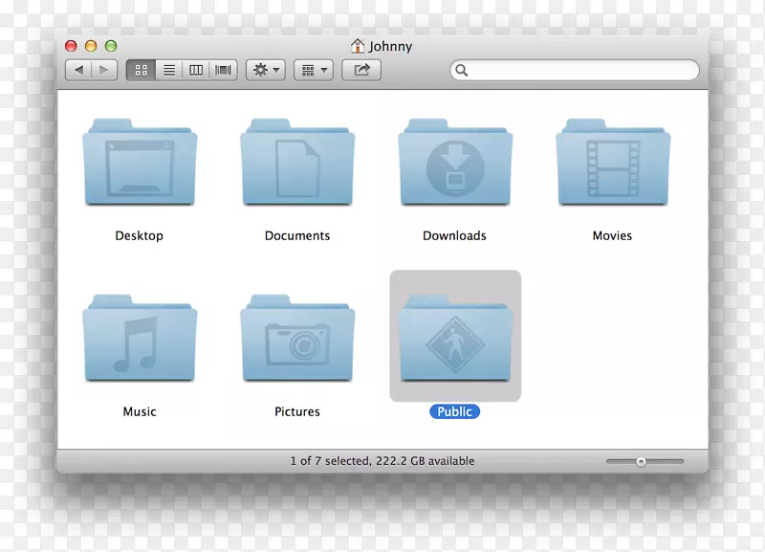
Task: Switch to column view
Action: [x=196, y=70]
